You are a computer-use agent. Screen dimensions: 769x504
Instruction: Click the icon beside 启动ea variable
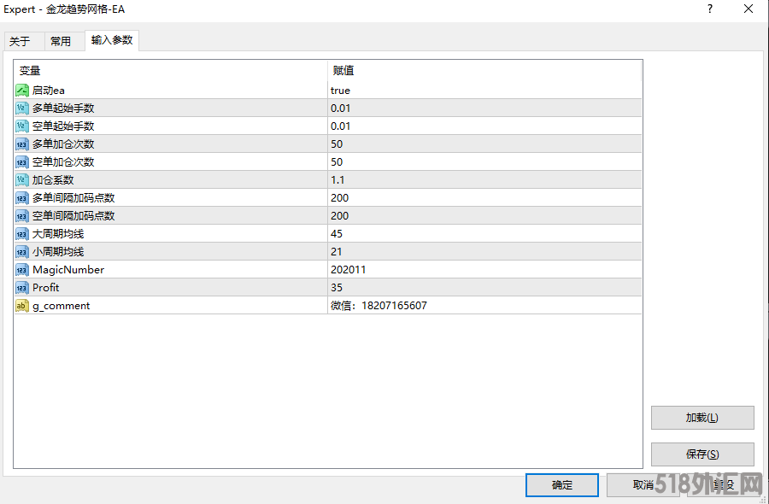coord(22,91)
